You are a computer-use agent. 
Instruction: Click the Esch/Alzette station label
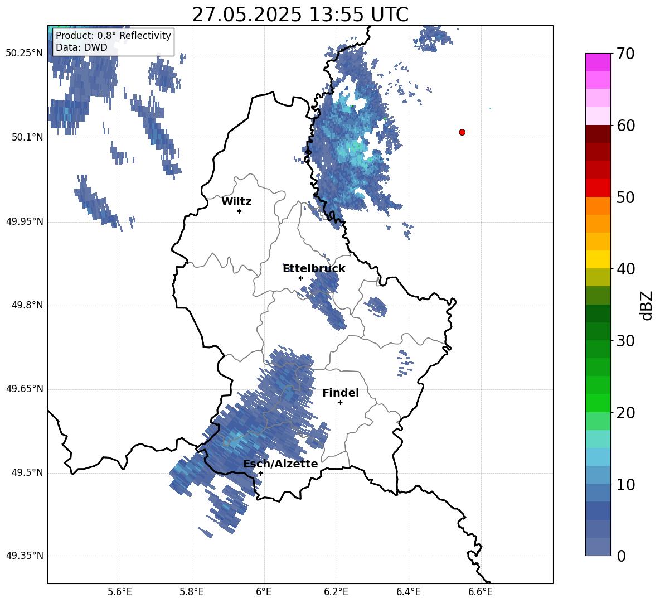pyautogui.click(x=281, y=464)
